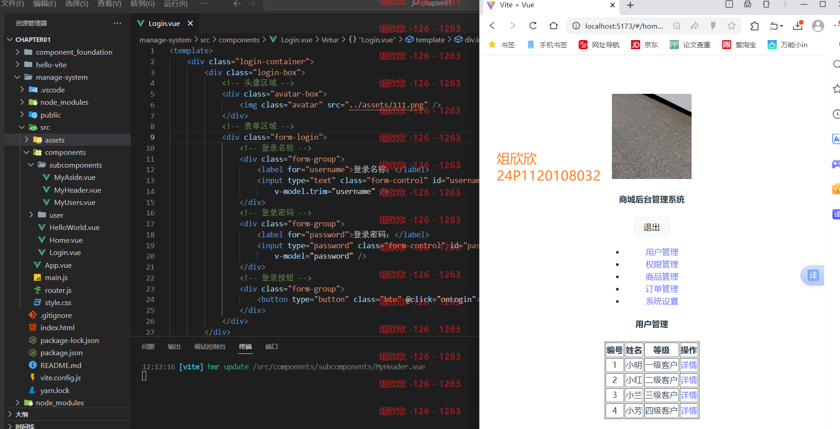
Task: Open 万能小in bookmark
Action: tap(788, 45)
